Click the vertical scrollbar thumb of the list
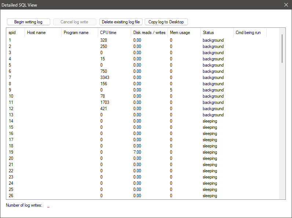The image size is (292, 218). pos(282,49)
